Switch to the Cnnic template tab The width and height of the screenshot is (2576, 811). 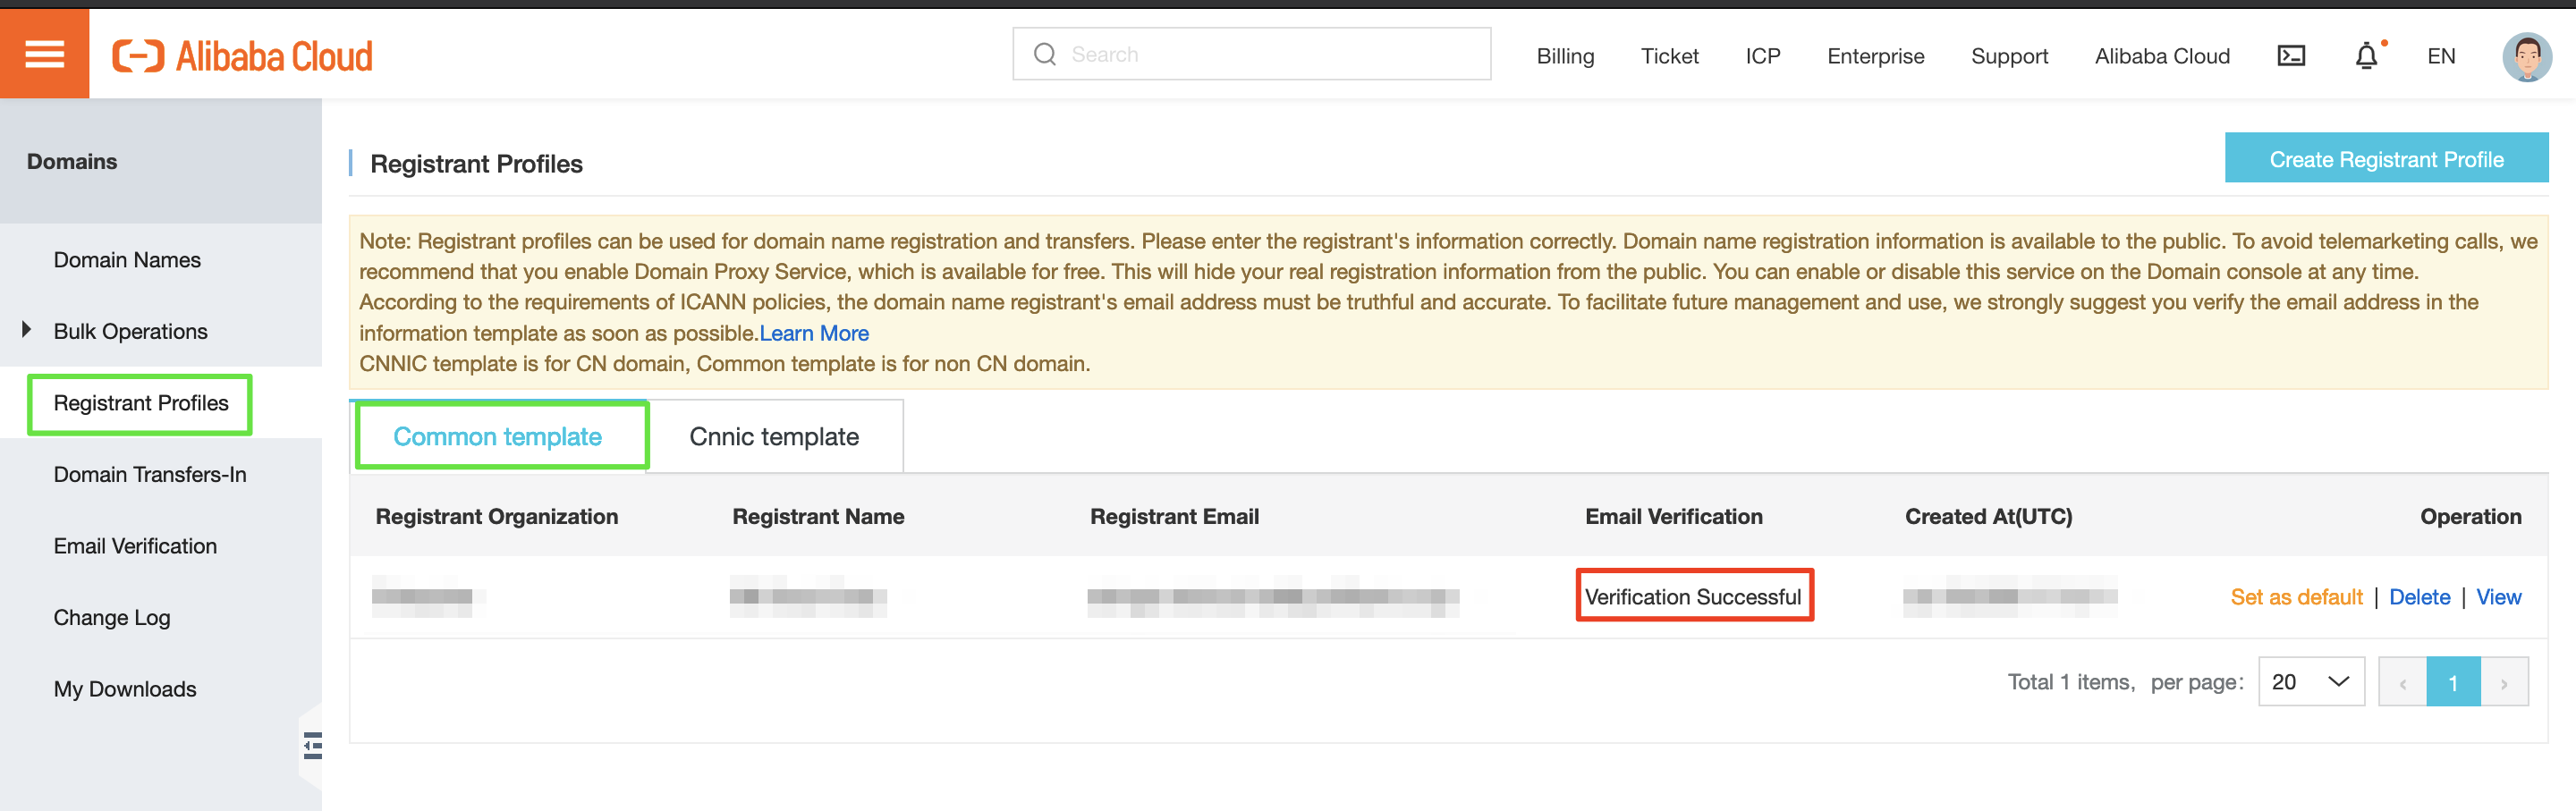(x=774, y=436)
